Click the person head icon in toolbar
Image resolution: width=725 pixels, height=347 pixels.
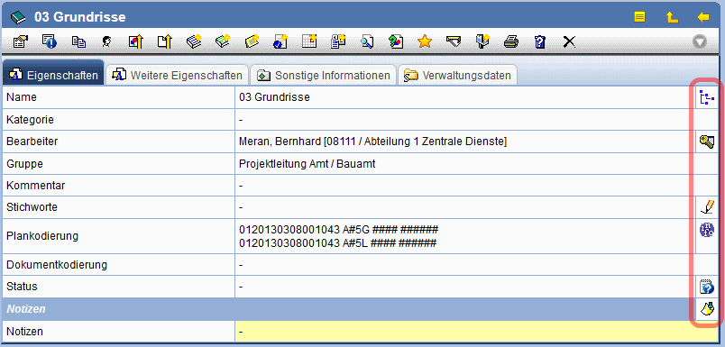tap(106, 42)
